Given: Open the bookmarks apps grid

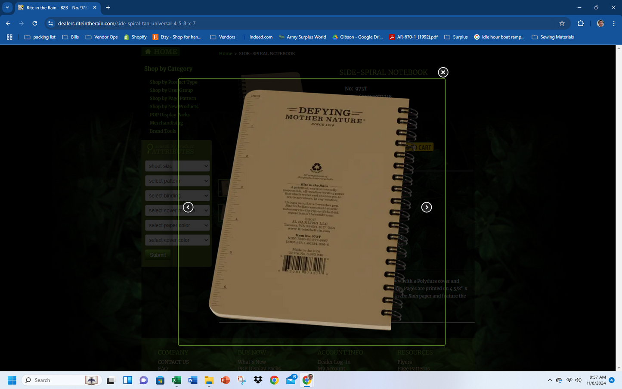Looking at the screenshot, I should 9,37.
